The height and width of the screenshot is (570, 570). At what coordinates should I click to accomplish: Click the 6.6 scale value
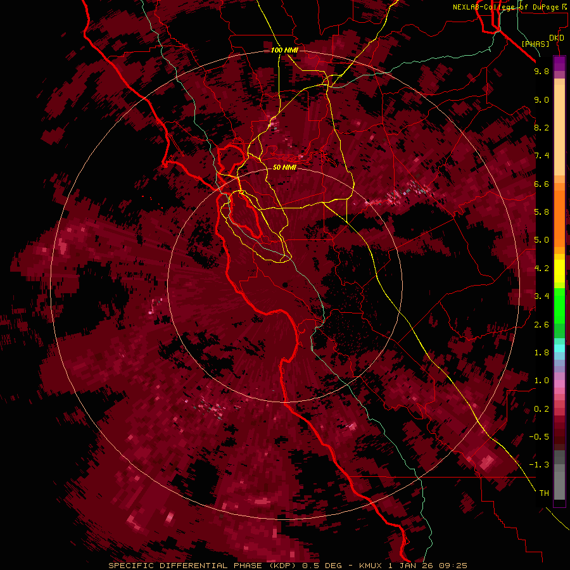(541, 184)
